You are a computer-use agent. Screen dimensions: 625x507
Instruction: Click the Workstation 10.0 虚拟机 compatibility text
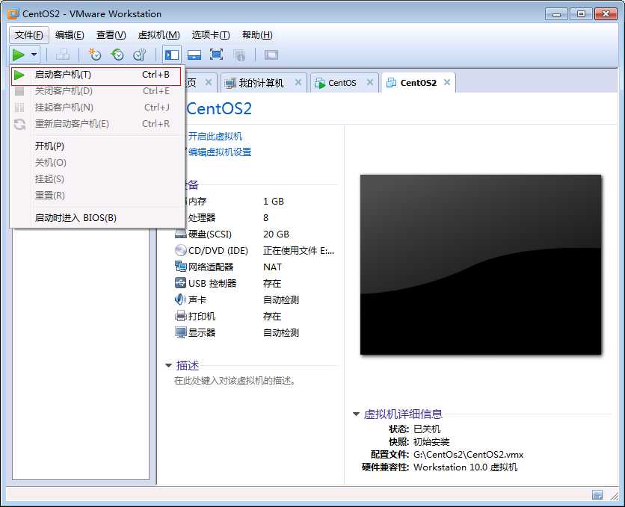point(466,467)
